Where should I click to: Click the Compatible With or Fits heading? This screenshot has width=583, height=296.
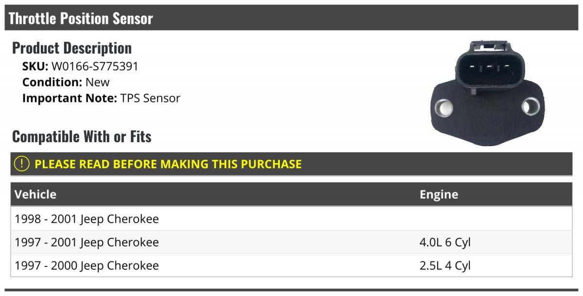(82, 137)
